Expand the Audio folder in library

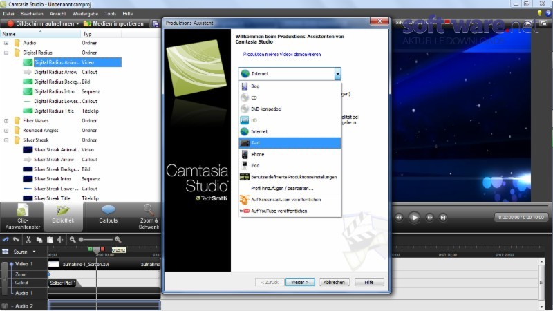click(x=6, y=43)
